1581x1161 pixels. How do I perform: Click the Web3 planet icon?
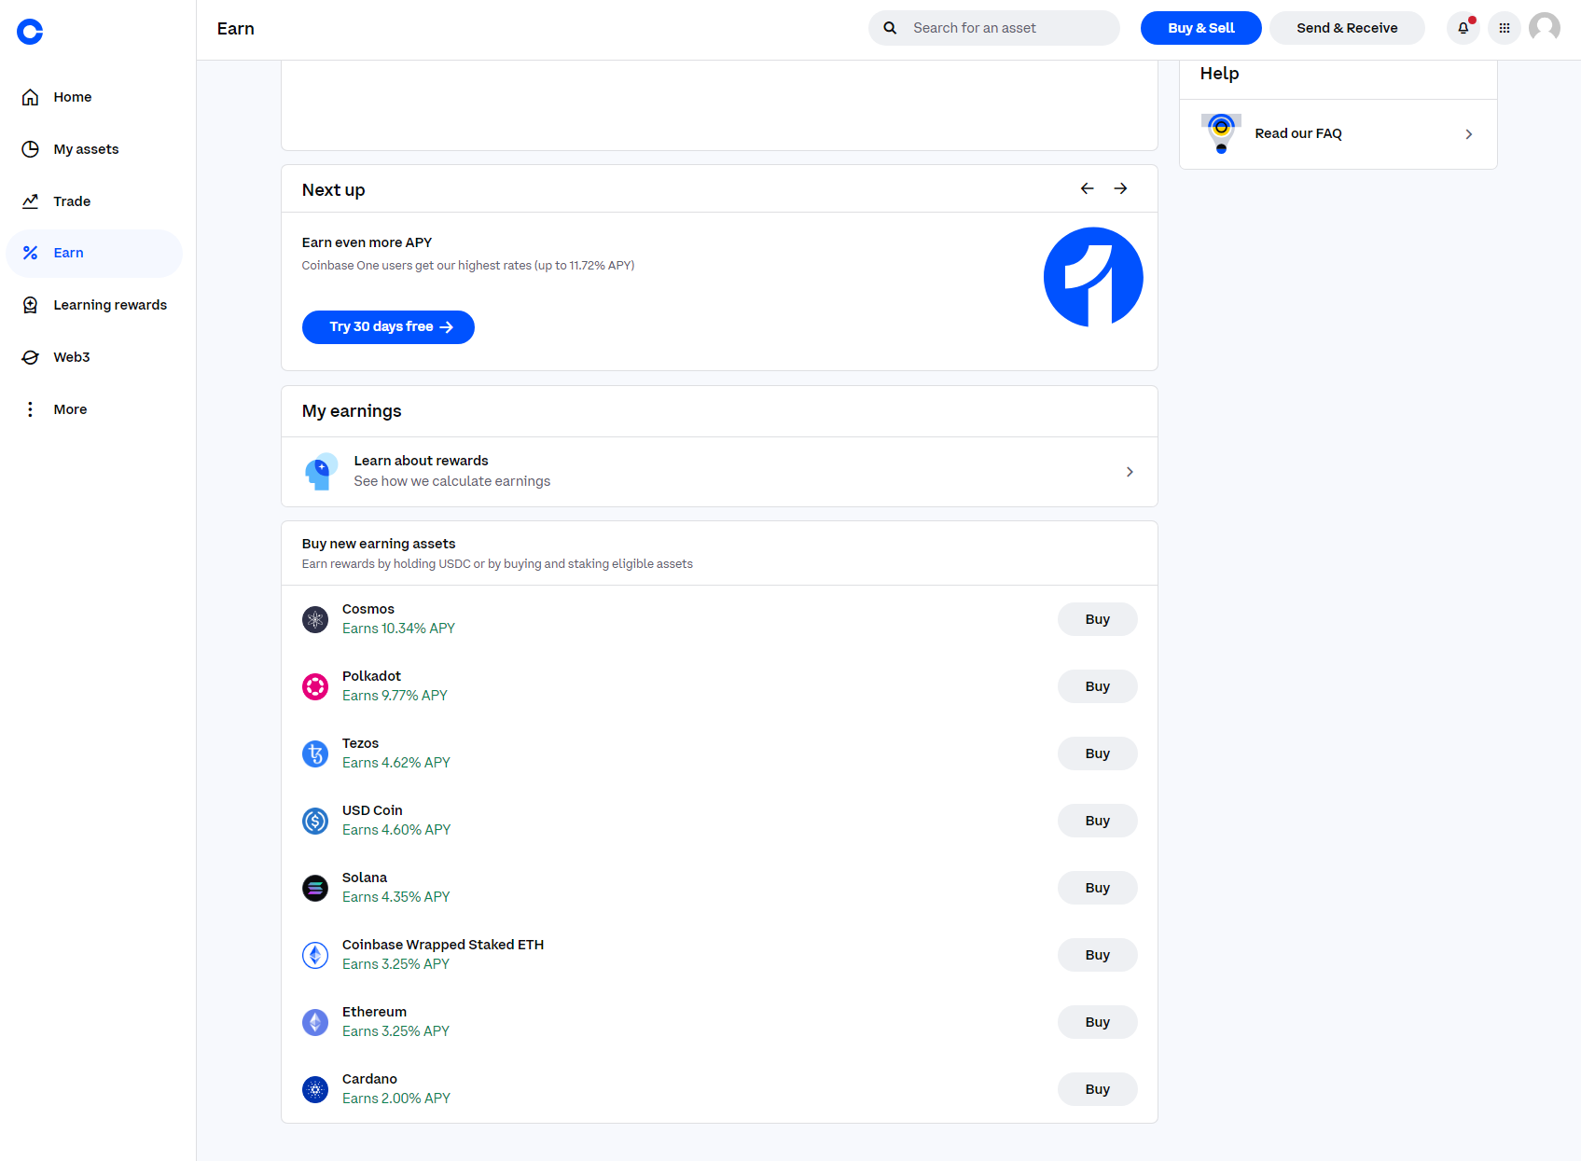[30, 357]
